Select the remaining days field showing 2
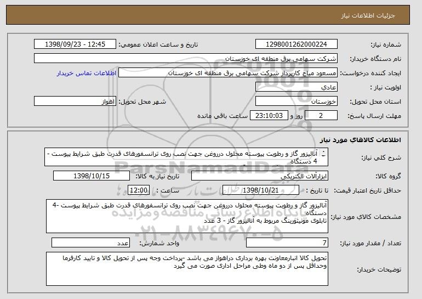 (321, 116)
